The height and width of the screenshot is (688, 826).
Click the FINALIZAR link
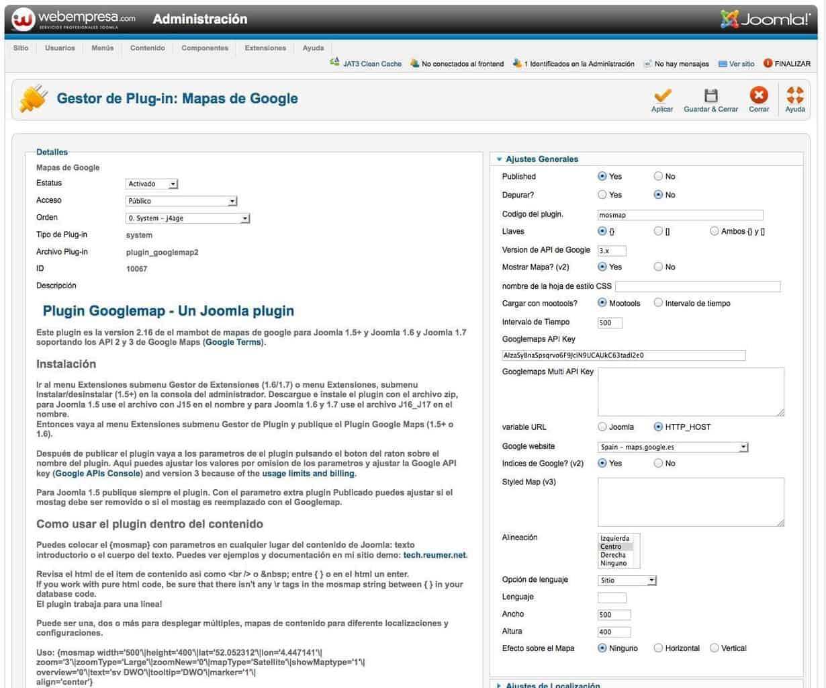(x=792, y=64)
